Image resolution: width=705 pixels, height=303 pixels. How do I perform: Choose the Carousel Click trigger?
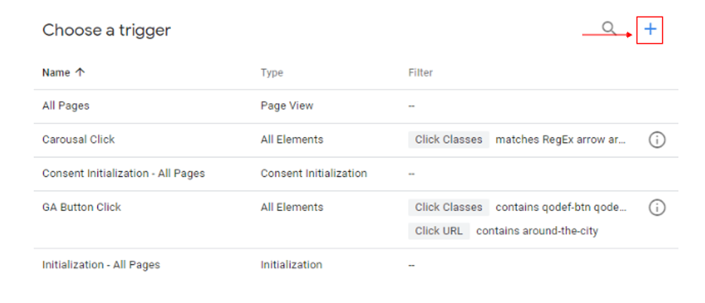[x=78, y=139]
